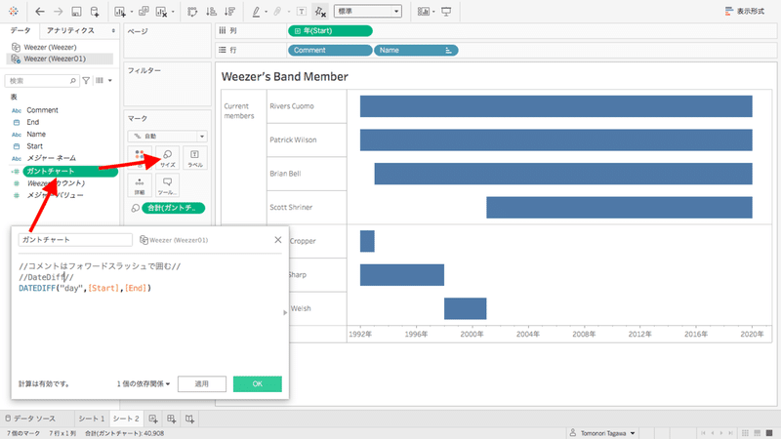Screen dimensions: 781x439
Task: Open 1個の依存関係 dropdown
Action: coord(144,383)
